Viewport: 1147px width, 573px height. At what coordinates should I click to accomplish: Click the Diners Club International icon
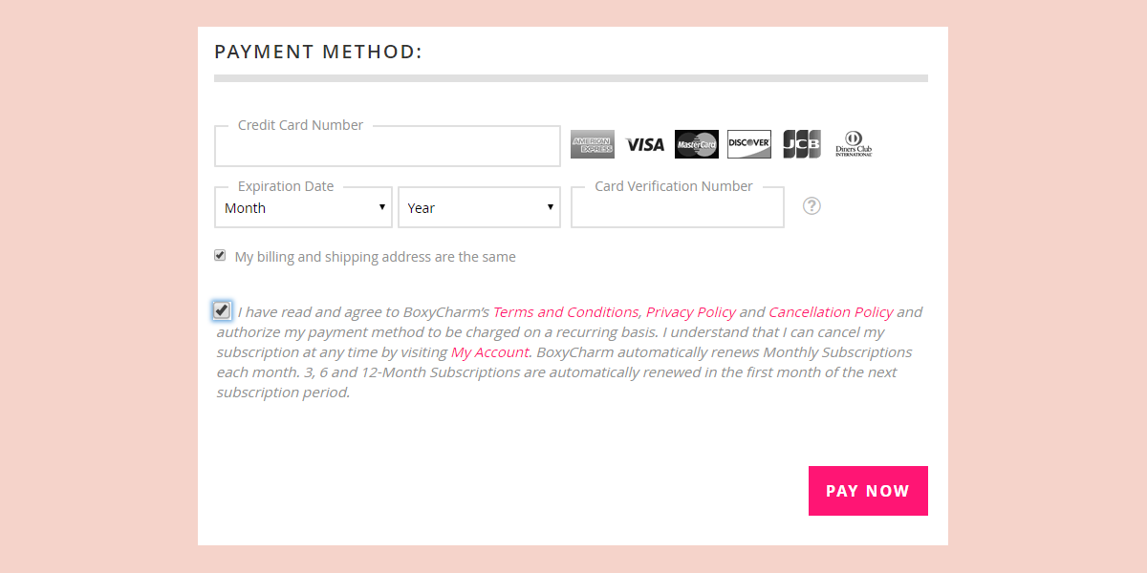click(854, 145)
